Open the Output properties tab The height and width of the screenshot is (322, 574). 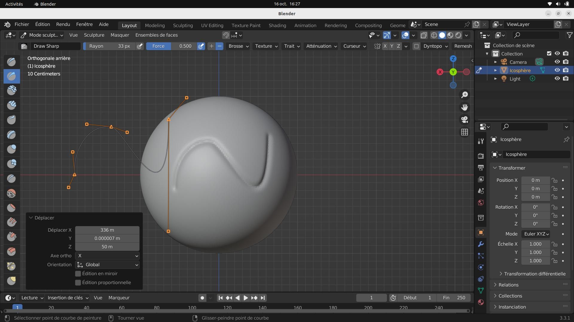click(x=481, y=168)
